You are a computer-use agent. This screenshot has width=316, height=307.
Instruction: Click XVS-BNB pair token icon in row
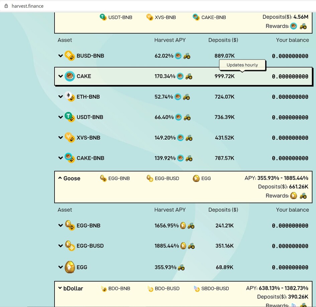(70, 138)
